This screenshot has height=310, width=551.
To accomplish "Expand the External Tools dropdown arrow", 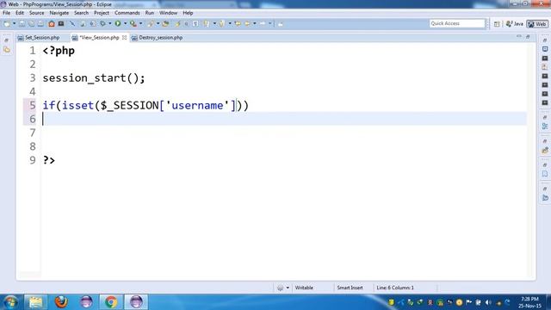I will pyautogui.click(x=140, y=24).
